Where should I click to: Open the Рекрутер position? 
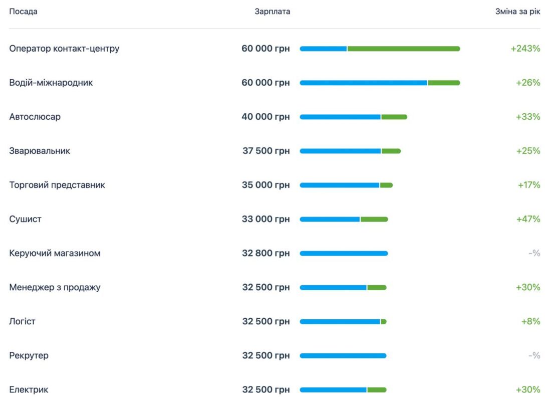click(29, 355)
